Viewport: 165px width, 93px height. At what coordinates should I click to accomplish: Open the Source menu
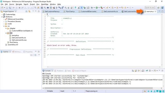pos(12,4)
